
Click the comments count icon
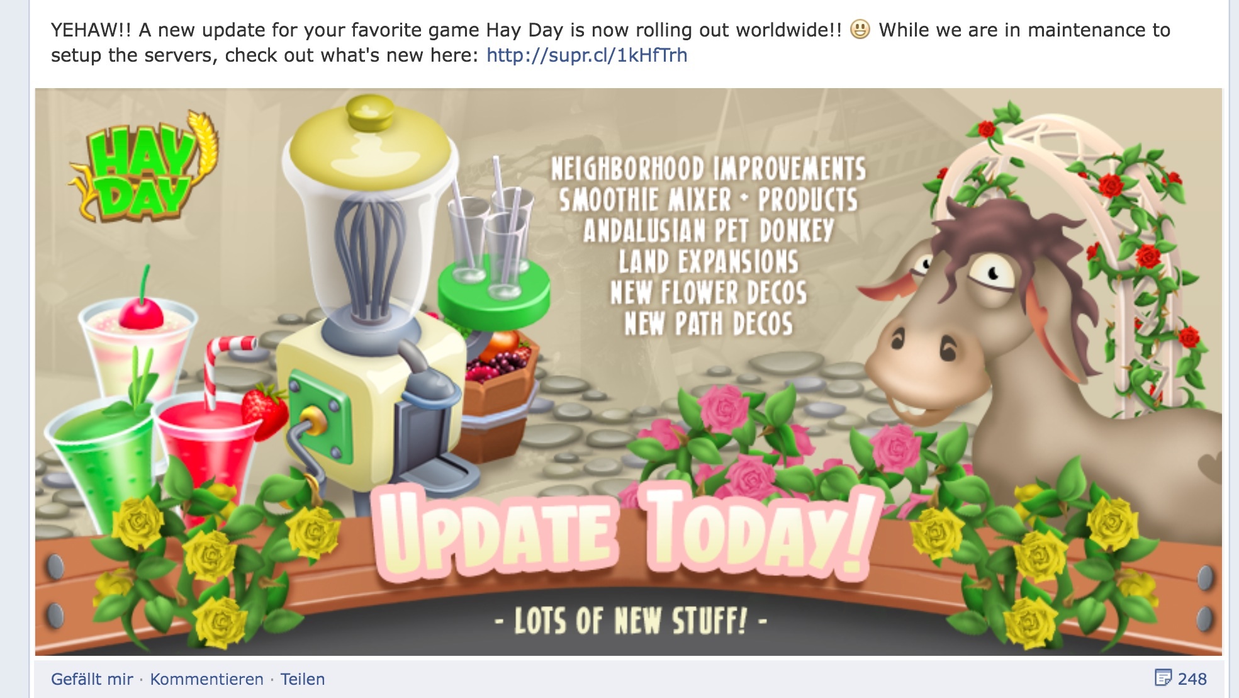pos(1163,678)
